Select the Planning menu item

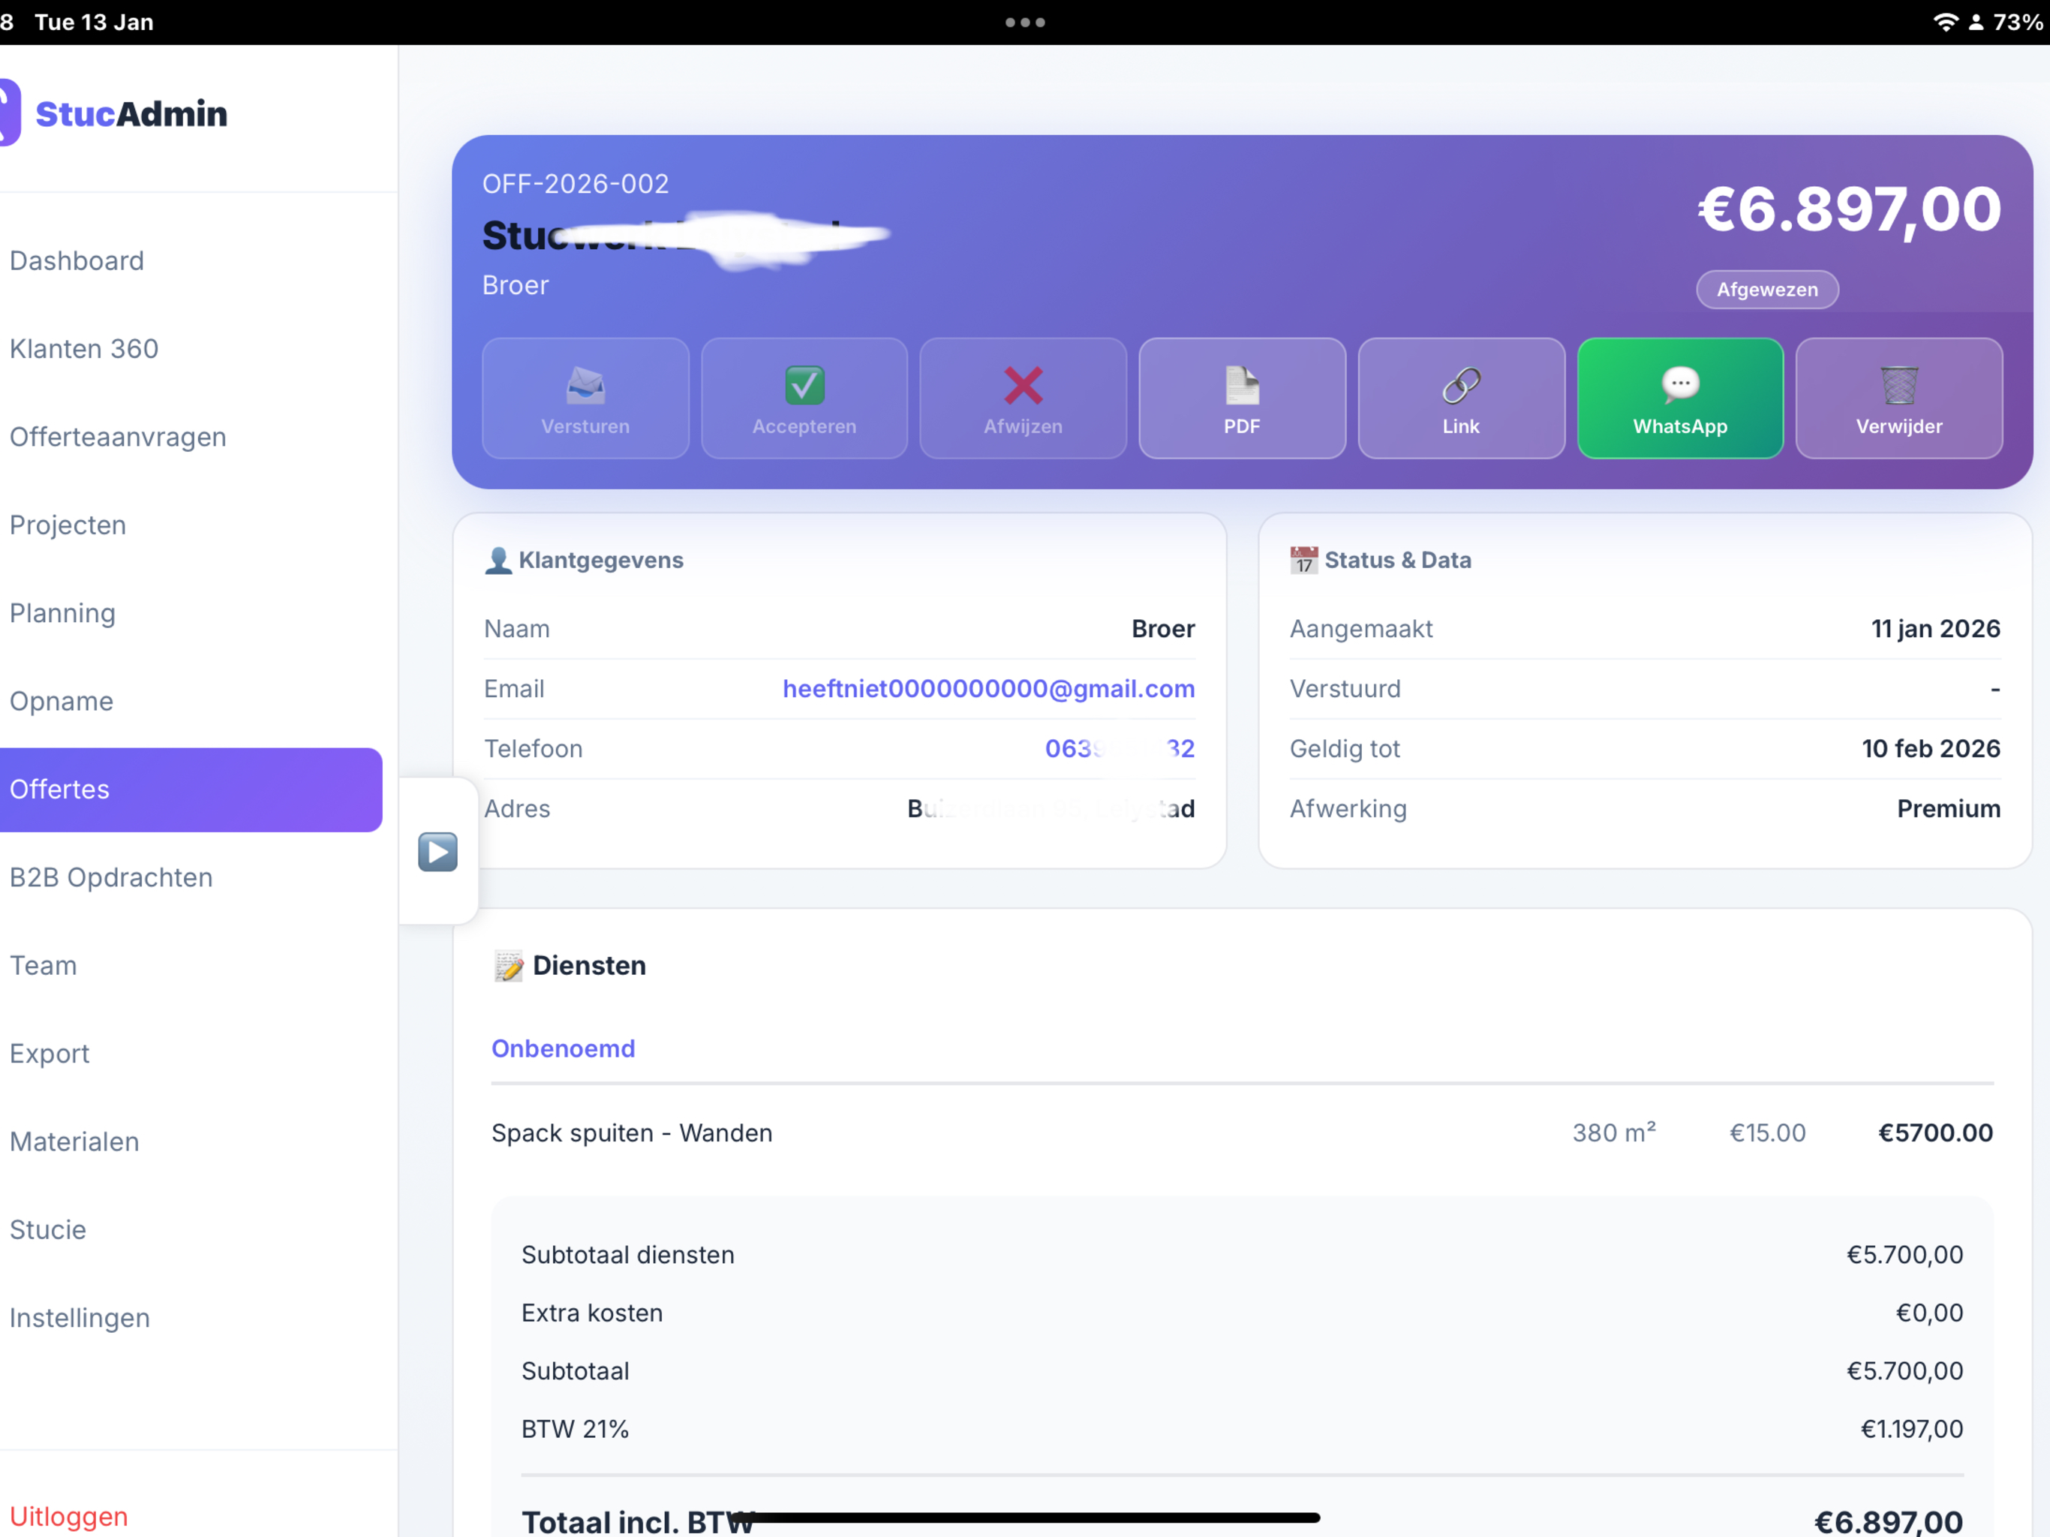tap(63, 612)
